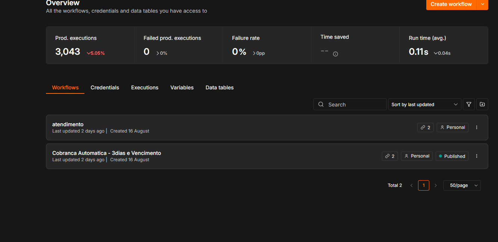Viewport: 498px width, 242px height.
Task: Click the magnifier icon in Search box
Action: click(x=321, y=105)
